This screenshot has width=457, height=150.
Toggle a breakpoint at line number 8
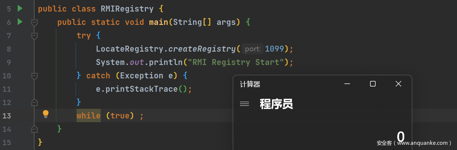click(9, 49)
